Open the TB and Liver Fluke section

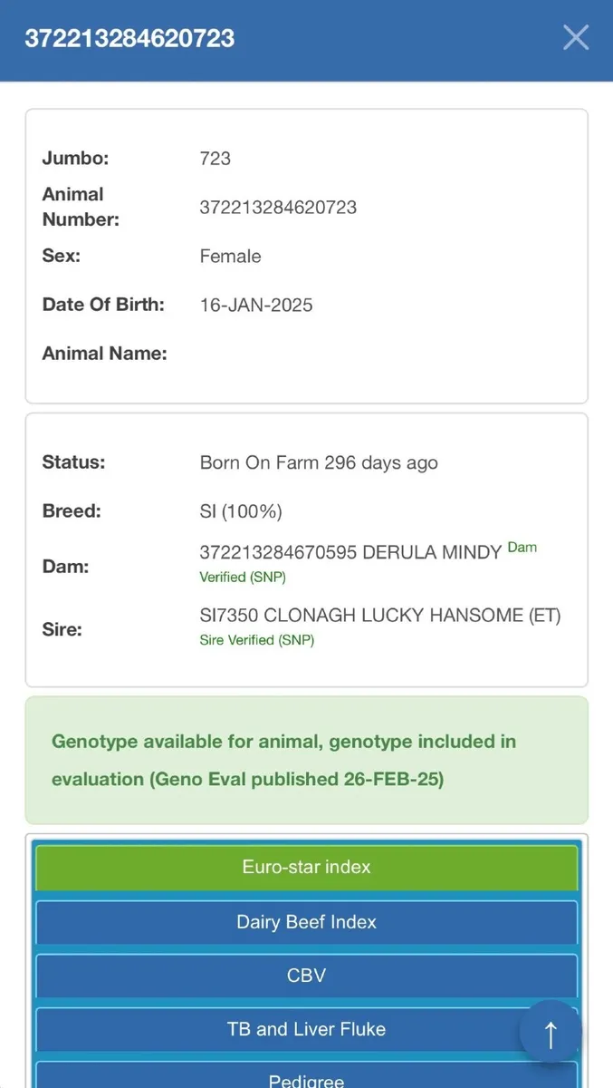tap(306, 1029)
